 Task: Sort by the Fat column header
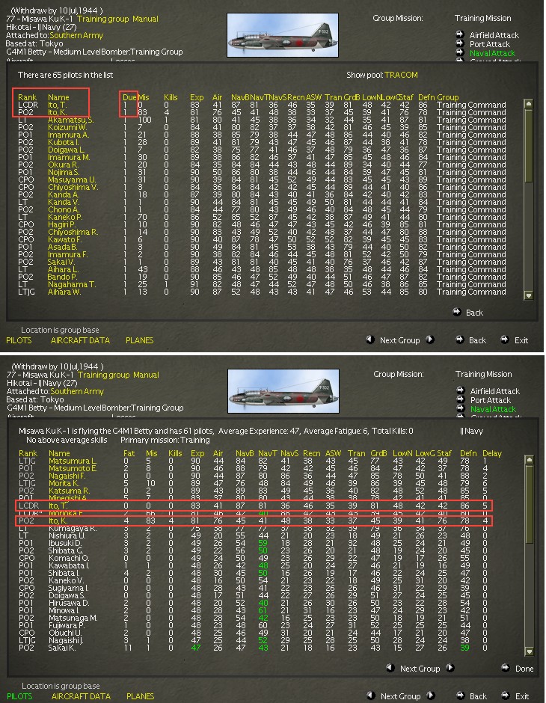(129, 453)
